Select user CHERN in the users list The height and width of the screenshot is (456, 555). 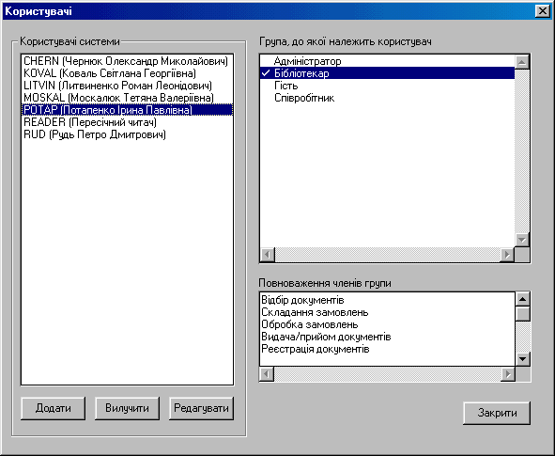(x=127, y=61)
